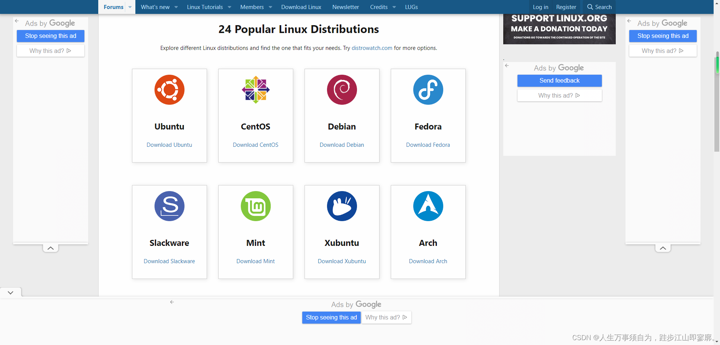Viewport: 720px width, 345px height.
Task: Click the Fedora logo icon
Action: [428, 90]
